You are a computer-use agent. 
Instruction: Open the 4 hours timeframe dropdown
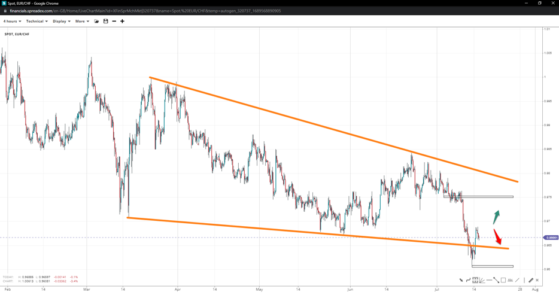12,22
